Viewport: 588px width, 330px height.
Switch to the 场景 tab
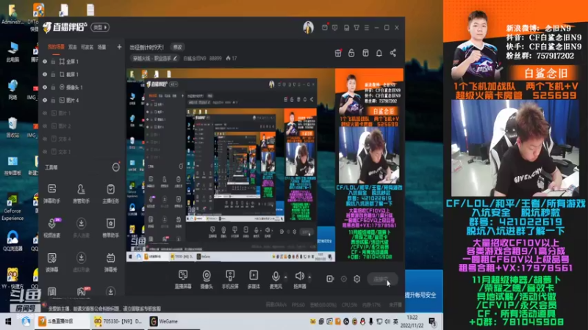point(102,47)
